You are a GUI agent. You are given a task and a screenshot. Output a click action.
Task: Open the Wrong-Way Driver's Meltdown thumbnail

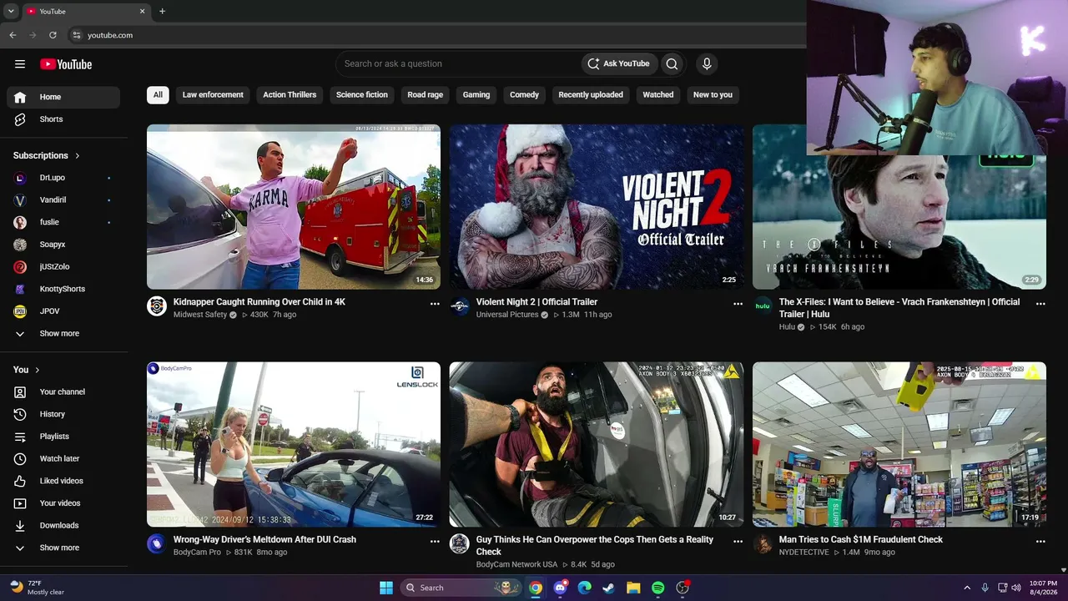pyautogui.click(x=294, y=444)
